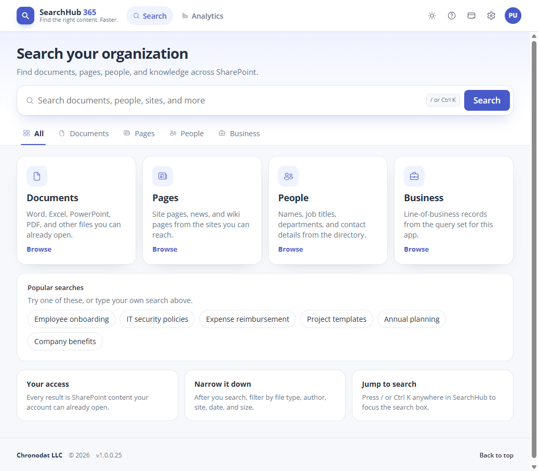Browse link in the Documents card

39,250
